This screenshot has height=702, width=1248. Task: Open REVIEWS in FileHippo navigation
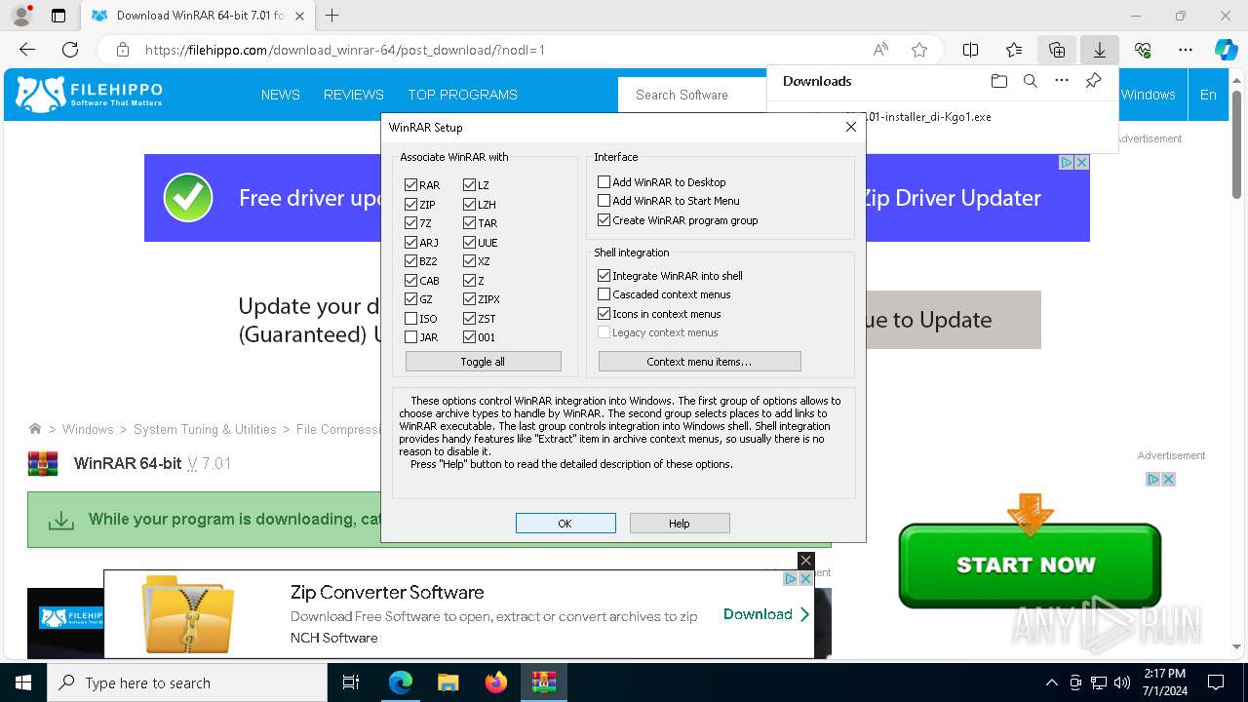coord(354,95)
